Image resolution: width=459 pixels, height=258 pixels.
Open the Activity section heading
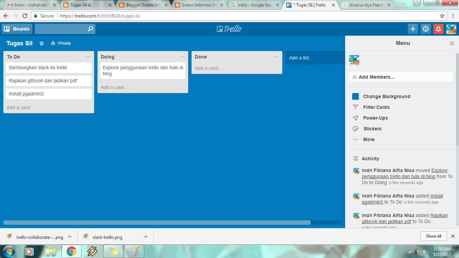click(370, 159)
